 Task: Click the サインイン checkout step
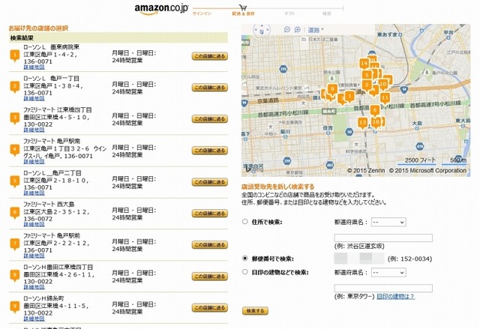[x=201, y=14]
